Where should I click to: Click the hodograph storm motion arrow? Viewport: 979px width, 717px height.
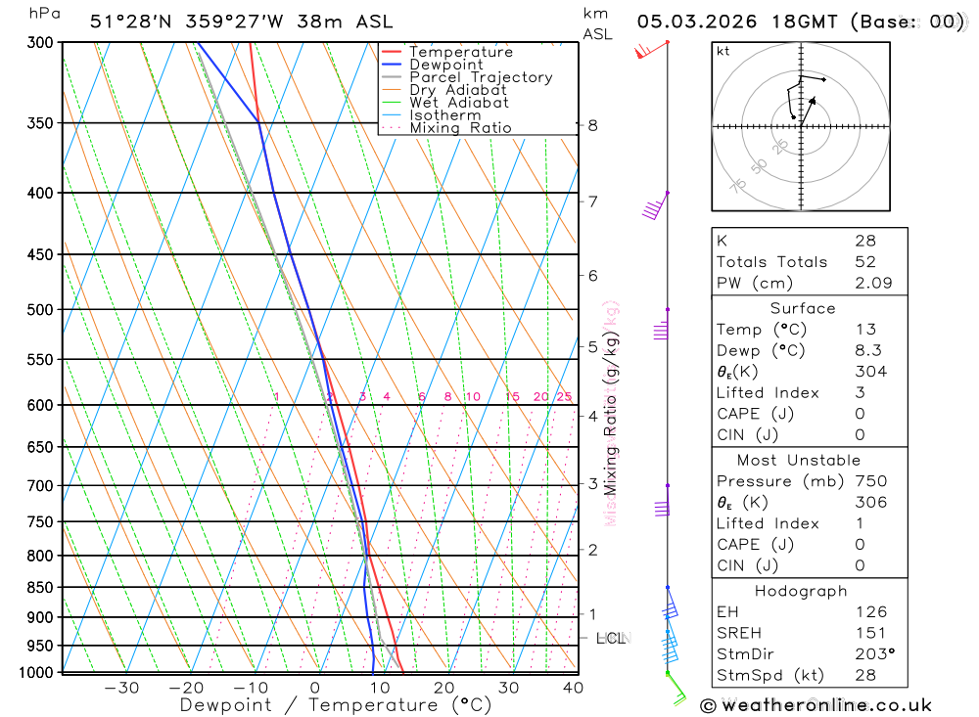(808, 112)
